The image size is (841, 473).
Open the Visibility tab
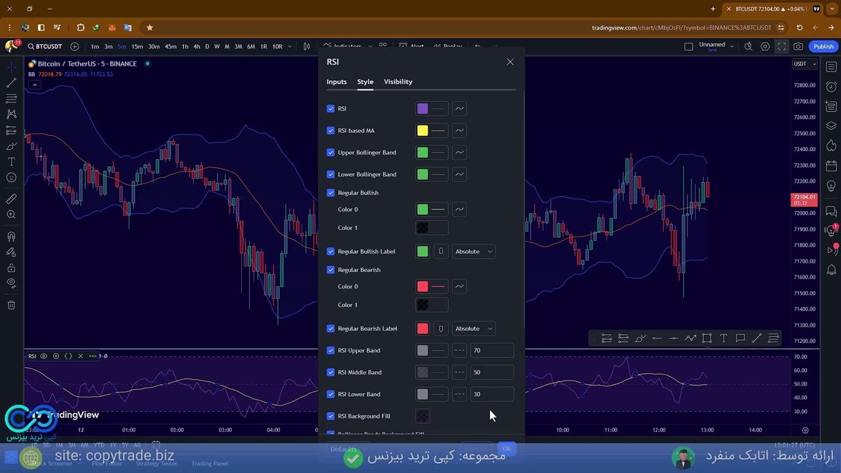click(398, 81)
